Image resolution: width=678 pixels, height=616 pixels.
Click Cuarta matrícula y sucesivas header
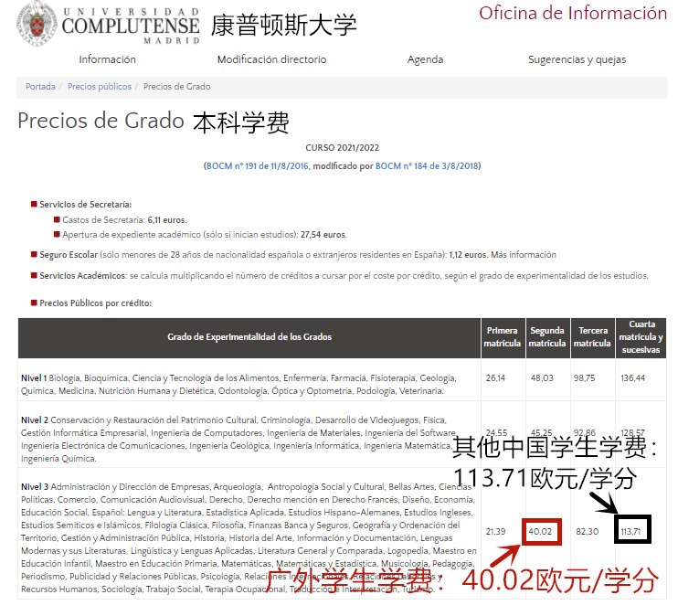pos(641,337)
